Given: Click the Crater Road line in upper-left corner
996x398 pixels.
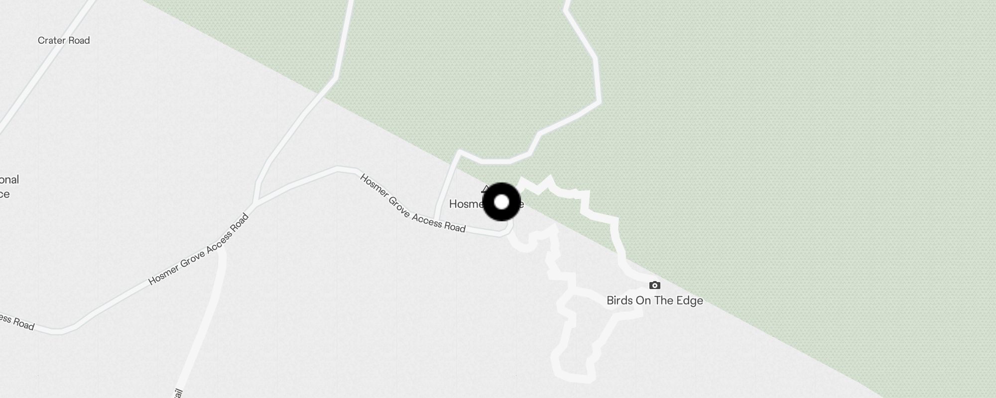Looking at the screenshot, I should pyautogui.click(x=45, y=65).
